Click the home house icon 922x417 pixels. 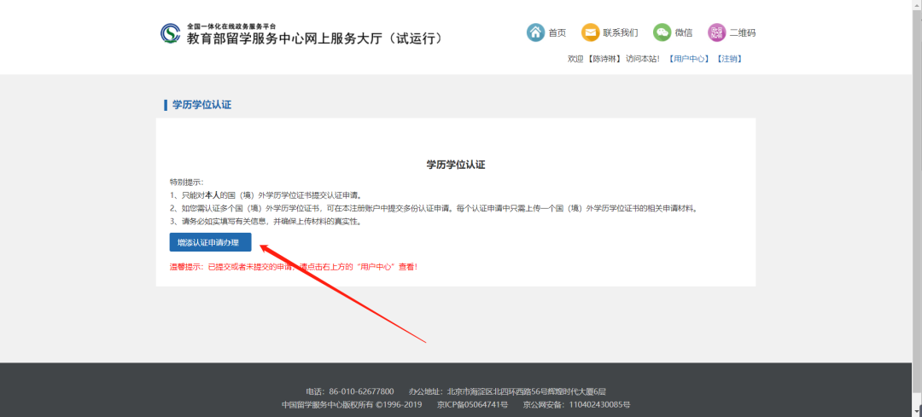(x=535, y=33)
